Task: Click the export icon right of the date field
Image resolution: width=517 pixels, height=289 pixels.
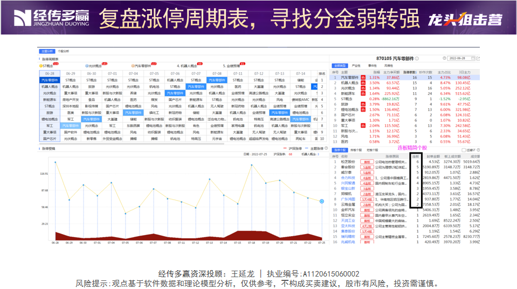Action: pyautogui.click(x=478, y=58)
